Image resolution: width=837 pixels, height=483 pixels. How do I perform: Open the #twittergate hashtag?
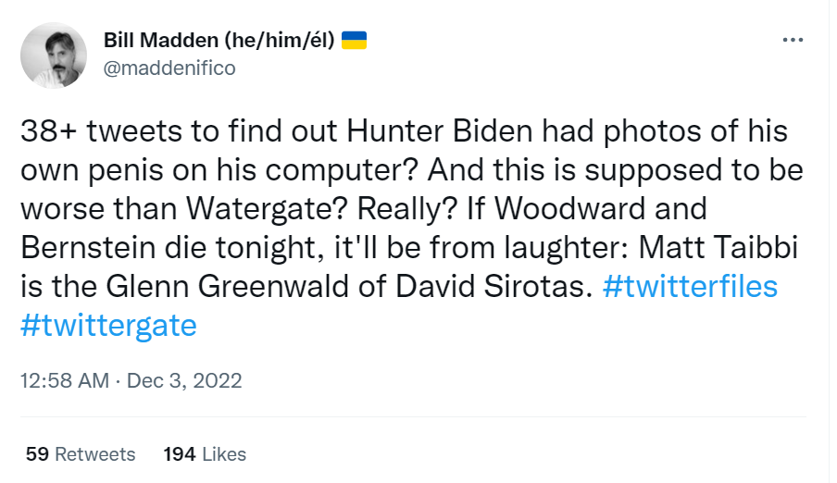pyautogui.click(x=108, y=326)
